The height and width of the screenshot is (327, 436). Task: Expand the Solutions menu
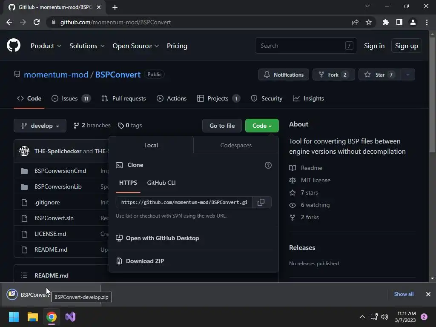87,46
